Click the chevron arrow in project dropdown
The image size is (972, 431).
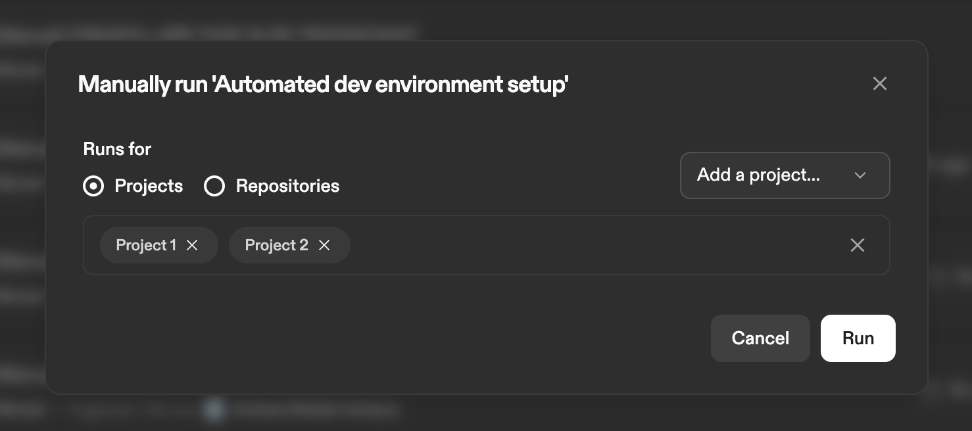(x=860, y=175)
